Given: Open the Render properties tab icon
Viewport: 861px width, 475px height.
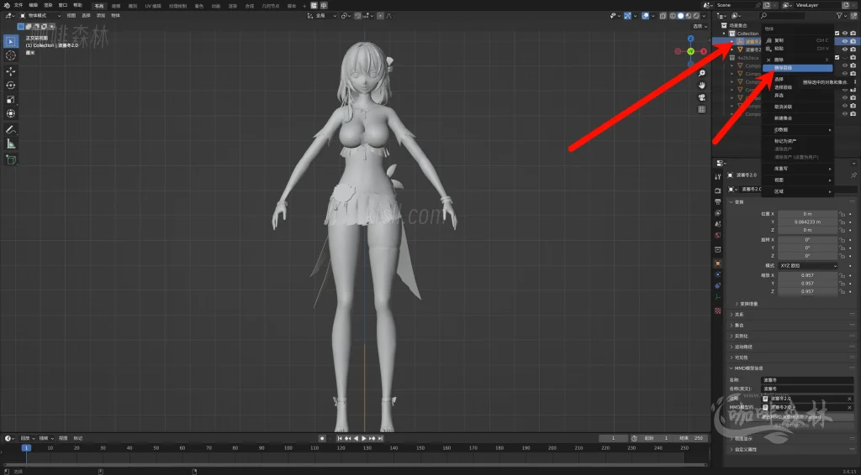Looking at the screenshot, I should (x=718, y=191).
